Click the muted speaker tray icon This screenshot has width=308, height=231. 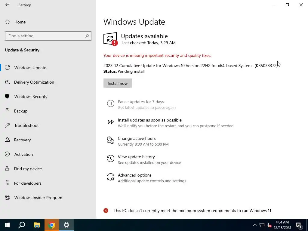point(269,225)
